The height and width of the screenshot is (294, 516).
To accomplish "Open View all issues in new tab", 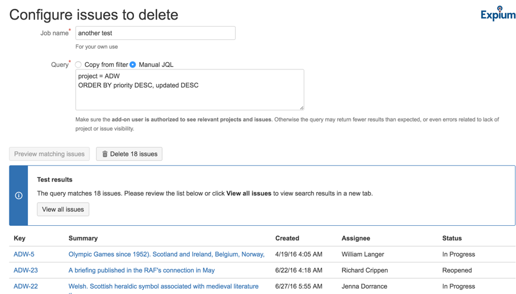I will [x=63, y=209].
